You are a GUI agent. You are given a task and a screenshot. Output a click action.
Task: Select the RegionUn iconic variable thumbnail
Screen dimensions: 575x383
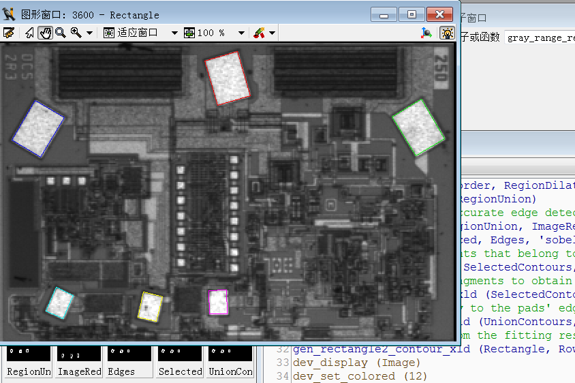(29, 362)
